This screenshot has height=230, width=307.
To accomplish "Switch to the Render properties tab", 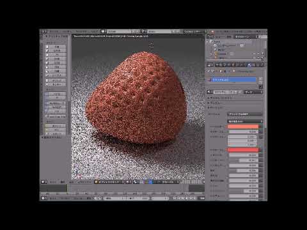I will pyautogui.click(x=217, y=65).
